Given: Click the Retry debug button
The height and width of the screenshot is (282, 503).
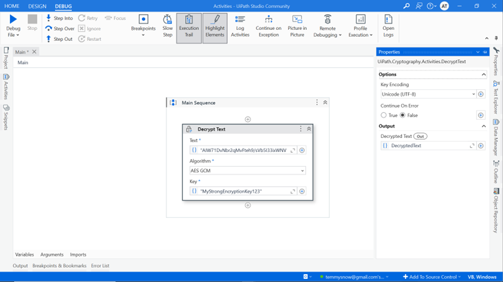Looking at the screenshot, I should pyautogui.click(x=88, y=18).
